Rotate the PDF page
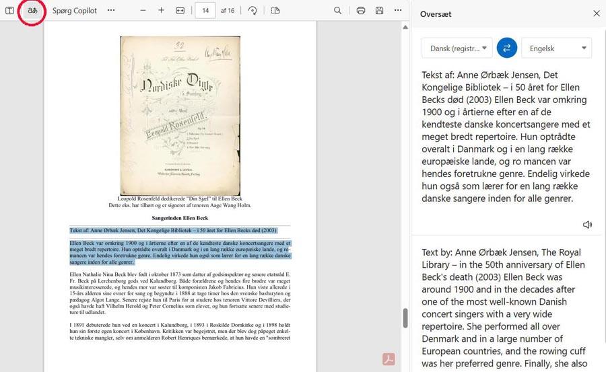This screenshot has height=372, width=606. click(252, 11)
